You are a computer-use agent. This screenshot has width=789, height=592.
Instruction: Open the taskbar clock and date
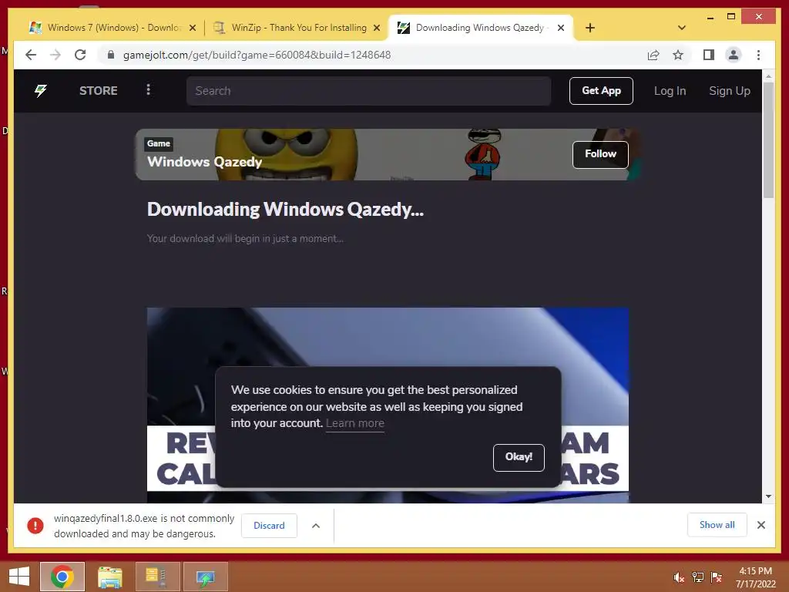(x=755, y=577)
